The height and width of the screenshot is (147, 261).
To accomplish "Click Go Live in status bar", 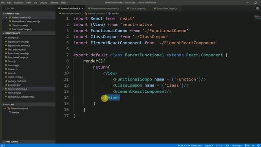I will 249,145.
